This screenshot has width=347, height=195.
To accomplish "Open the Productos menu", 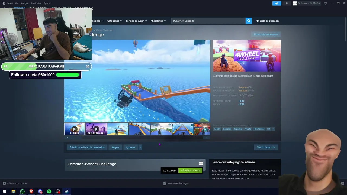I will coord(36,4).
